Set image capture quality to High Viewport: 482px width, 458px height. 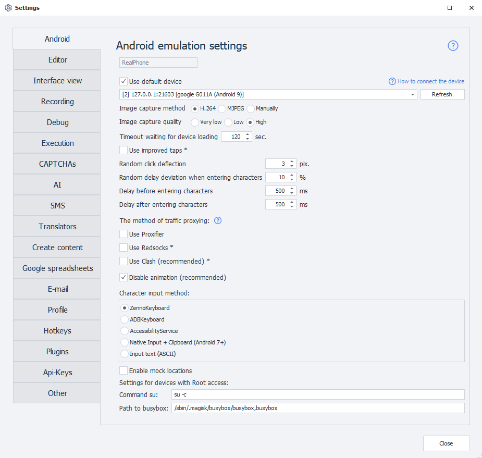[x=250, y=122]
